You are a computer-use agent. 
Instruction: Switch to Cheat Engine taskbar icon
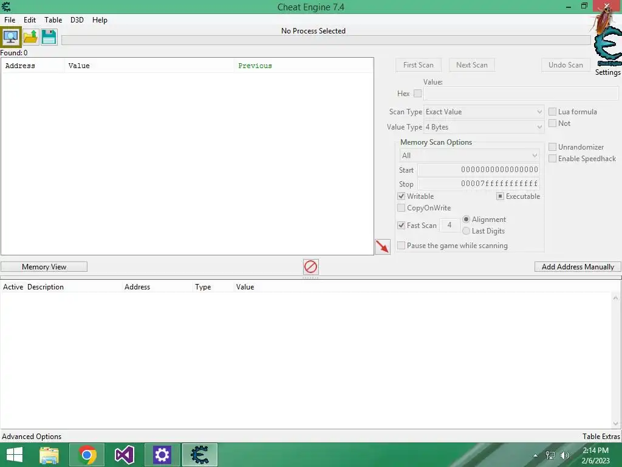199,455
